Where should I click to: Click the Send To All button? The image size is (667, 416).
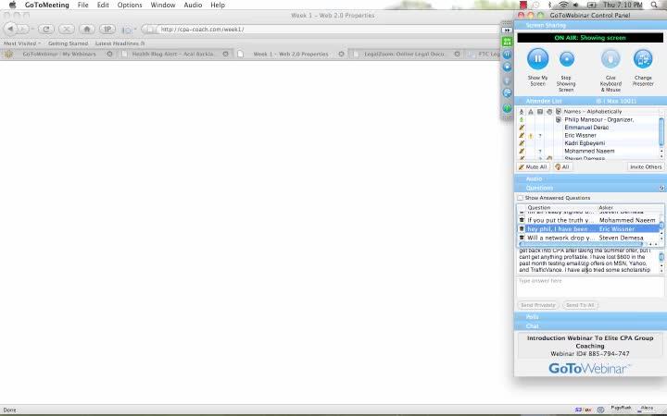point(580,305)
